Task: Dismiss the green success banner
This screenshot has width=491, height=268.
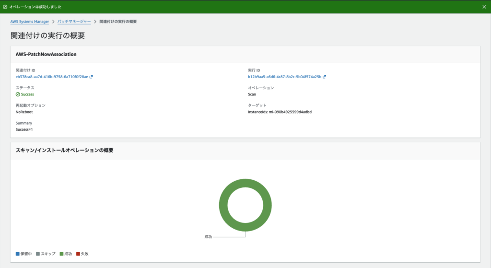Action: (484, 7)
